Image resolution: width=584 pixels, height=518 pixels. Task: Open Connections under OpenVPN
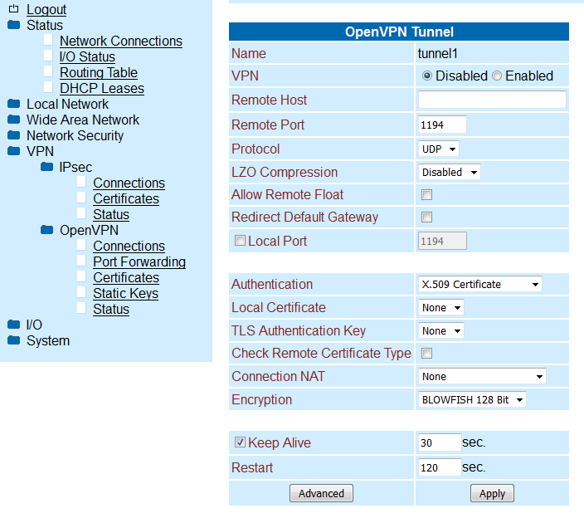tap(129, 246)
